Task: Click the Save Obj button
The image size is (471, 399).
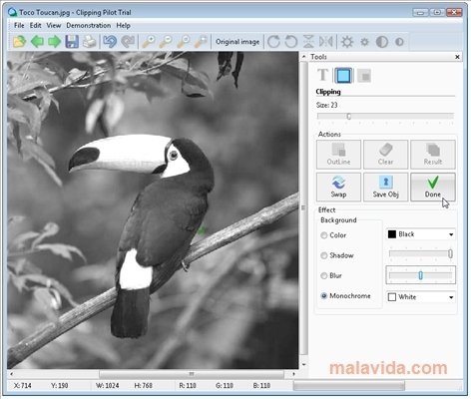Action: 385,187
